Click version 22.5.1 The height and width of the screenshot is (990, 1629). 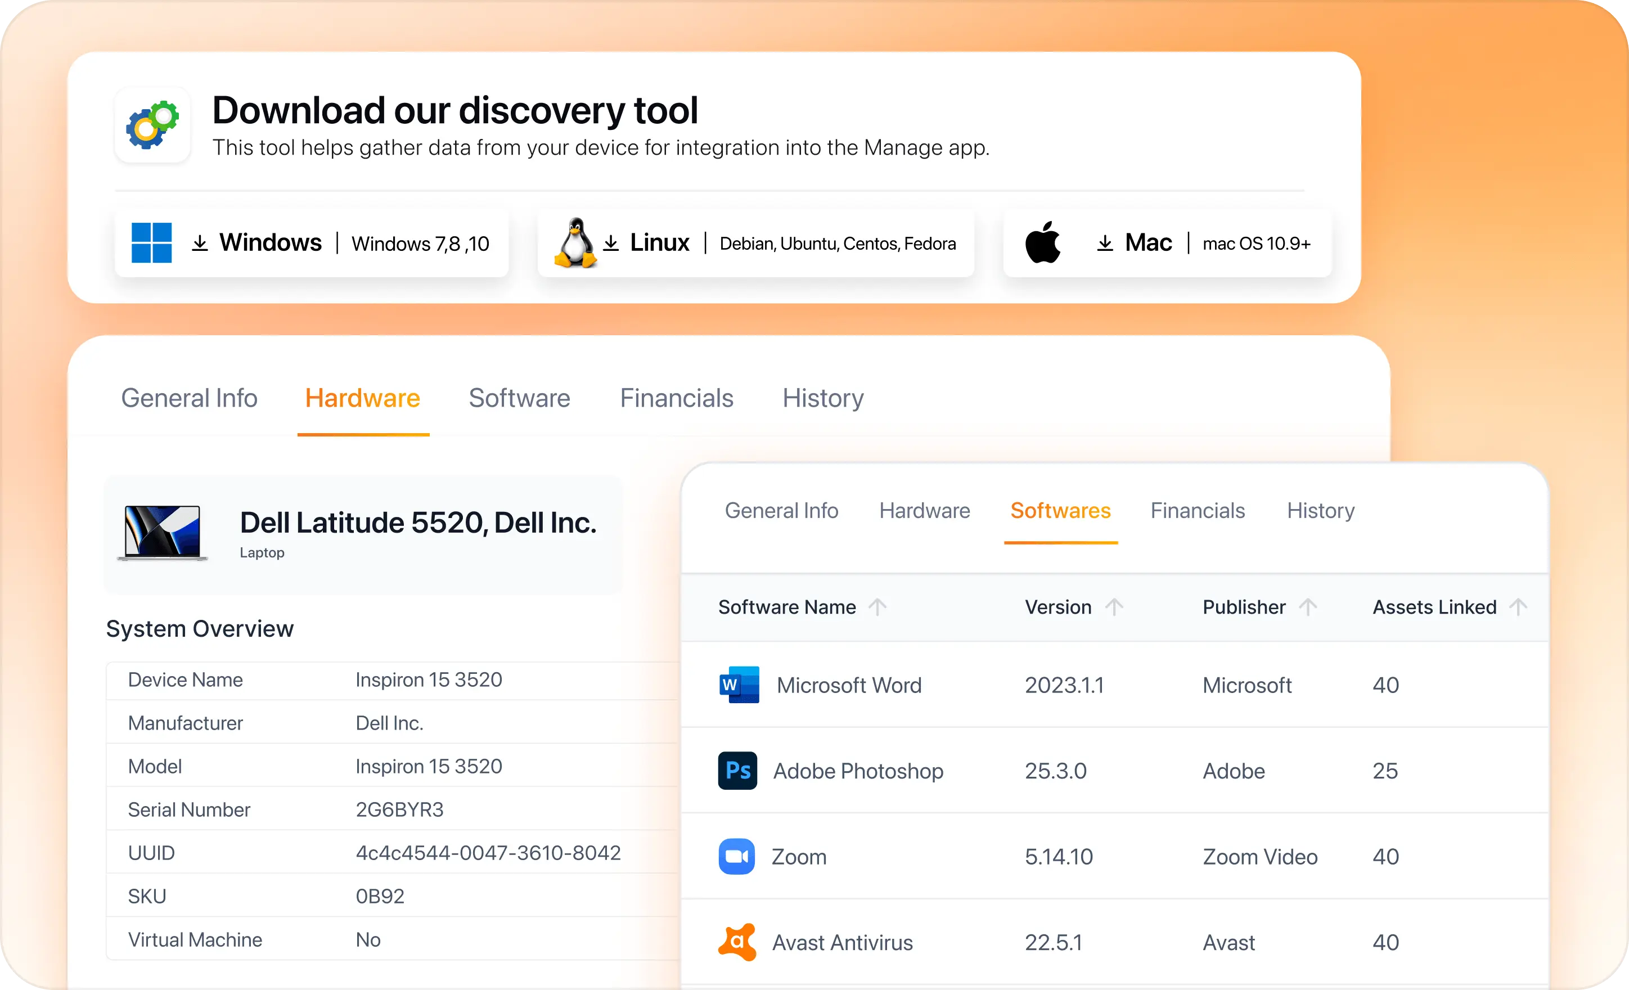click(1054, 942)
